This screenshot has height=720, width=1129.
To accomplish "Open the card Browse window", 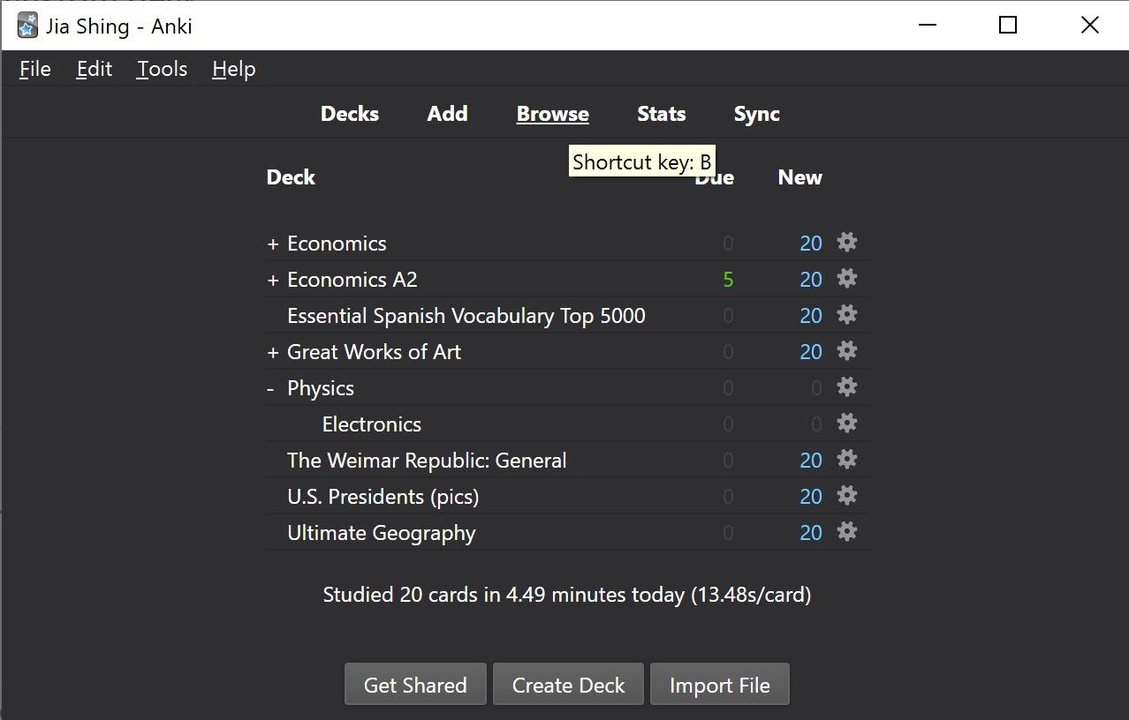I will pyautogui.click(x=553, y=114).
